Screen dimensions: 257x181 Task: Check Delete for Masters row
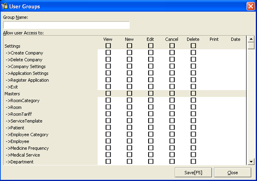coord(193,93)
